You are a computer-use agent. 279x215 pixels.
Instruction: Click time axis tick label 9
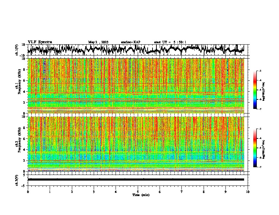click(225, 192)
